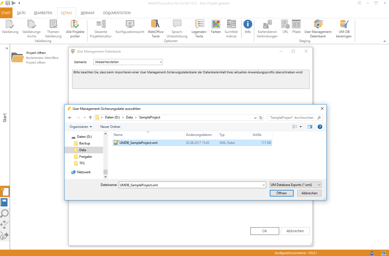This screenshot has height=256, width=389.
Task: Click the Ok button
Action: tap(265, 231)
